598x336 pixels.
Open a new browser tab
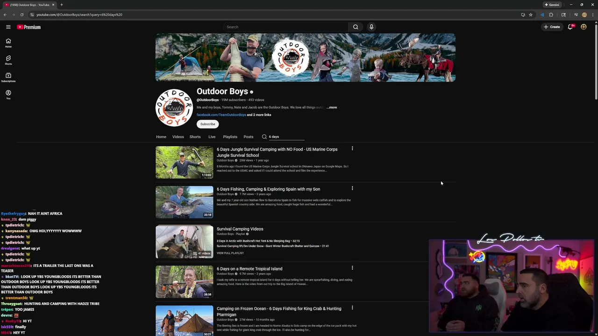tap(62, 5)
